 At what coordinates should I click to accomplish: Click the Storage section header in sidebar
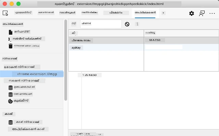[x=10, y=59]
